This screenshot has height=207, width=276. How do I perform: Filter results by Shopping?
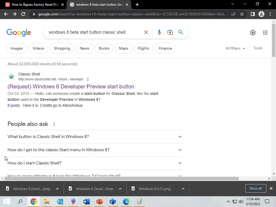click(62, 48)
